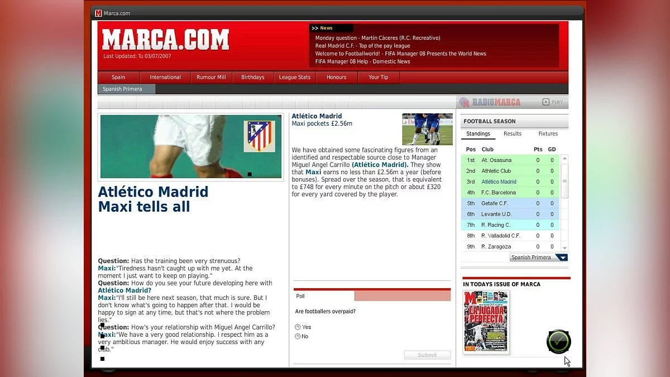Click the Atlético Madrid club crest
Image resolution: width=670 pixels, height=377 pixels.
coord(259,136)
